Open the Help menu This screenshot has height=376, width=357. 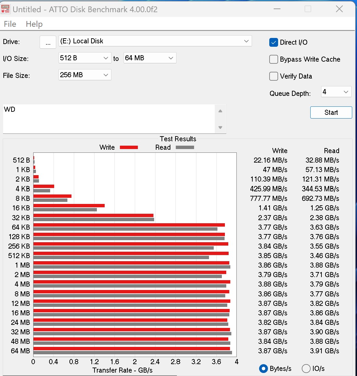point(34,24)
